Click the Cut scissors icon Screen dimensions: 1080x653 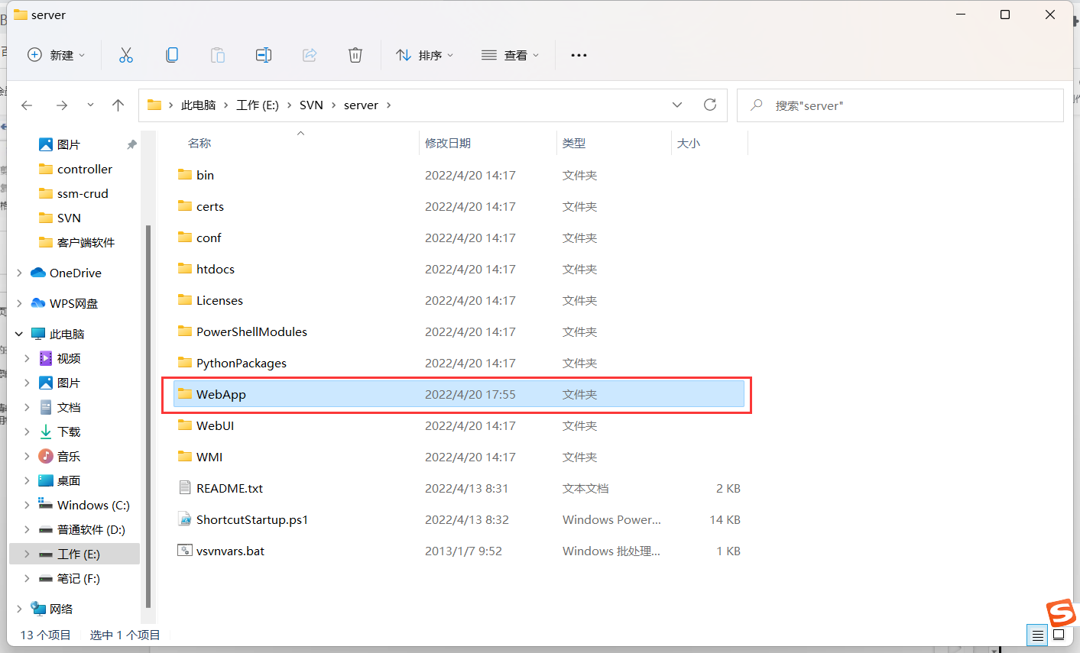pyautogui.click(x=126, y=55)
